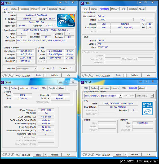Click OK in the Memory window
The height and width of the screenshot is (164, 159).
(69, 155)
